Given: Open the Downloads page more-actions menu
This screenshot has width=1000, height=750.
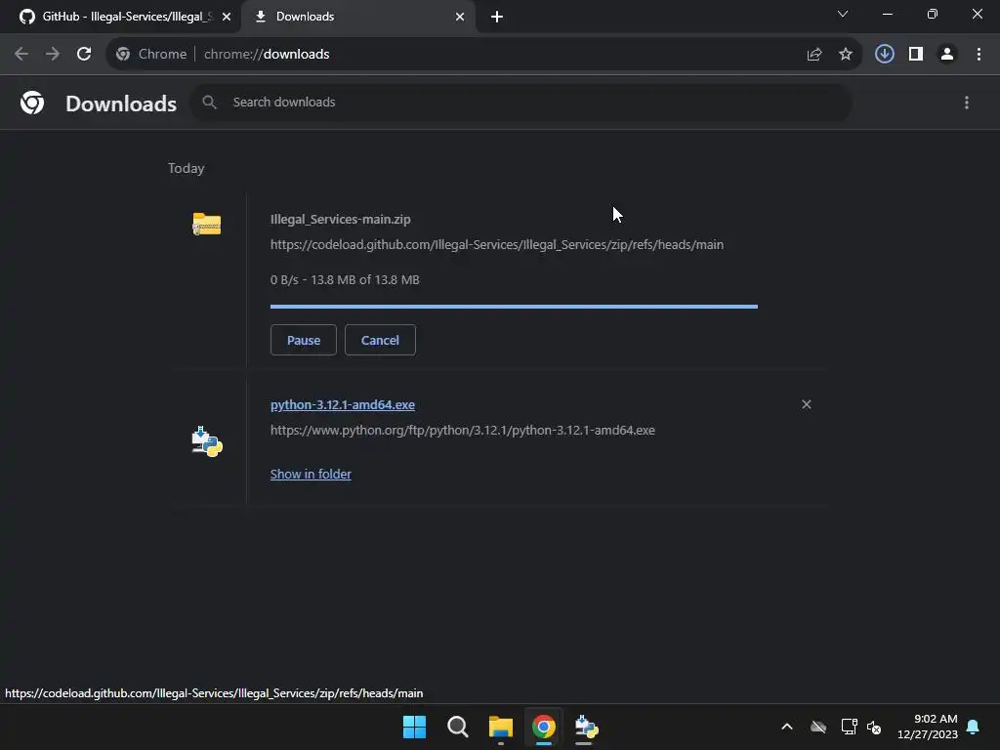Looking at the screenshot, I should (967, 103).
